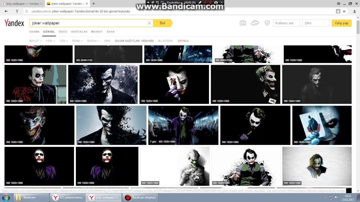This screenshot has width=360, height=202.
Task: Expand the YÖN orientation filter
Action: (x=50, y=41)
